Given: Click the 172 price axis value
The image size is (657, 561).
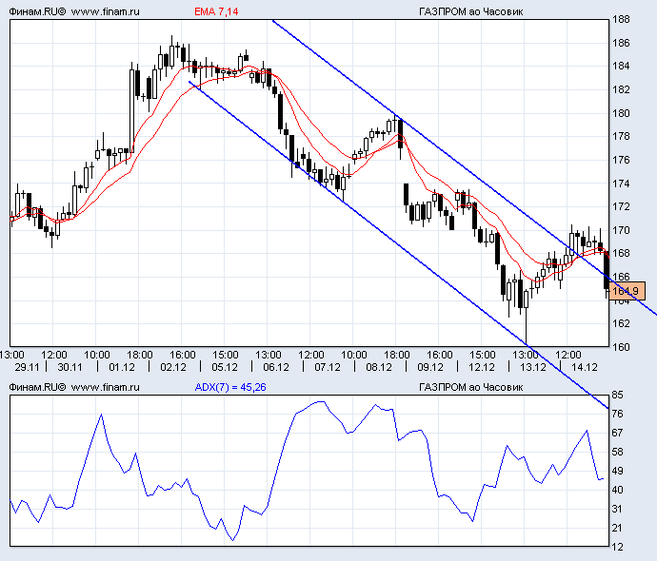Looking at the screenshot, I should tap(621, 206).
